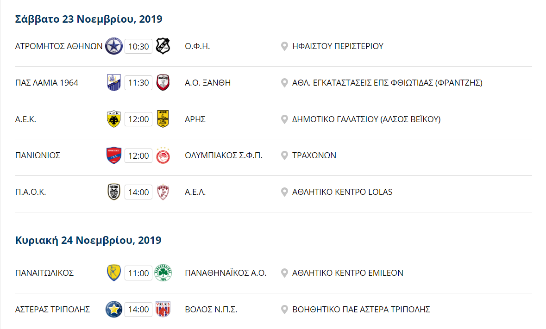Select the Volos N.P.S. red-blue crest
This screenshot has width=546, height=329.
click(163, 309)
